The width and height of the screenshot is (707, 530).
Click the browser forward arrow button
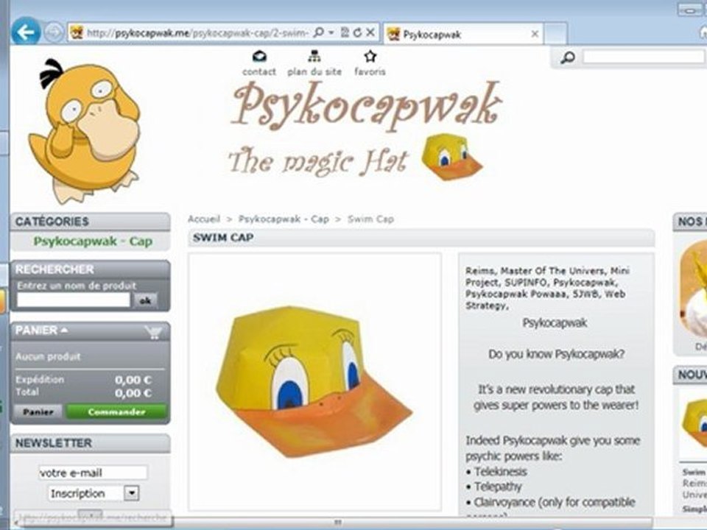point(54,32)
